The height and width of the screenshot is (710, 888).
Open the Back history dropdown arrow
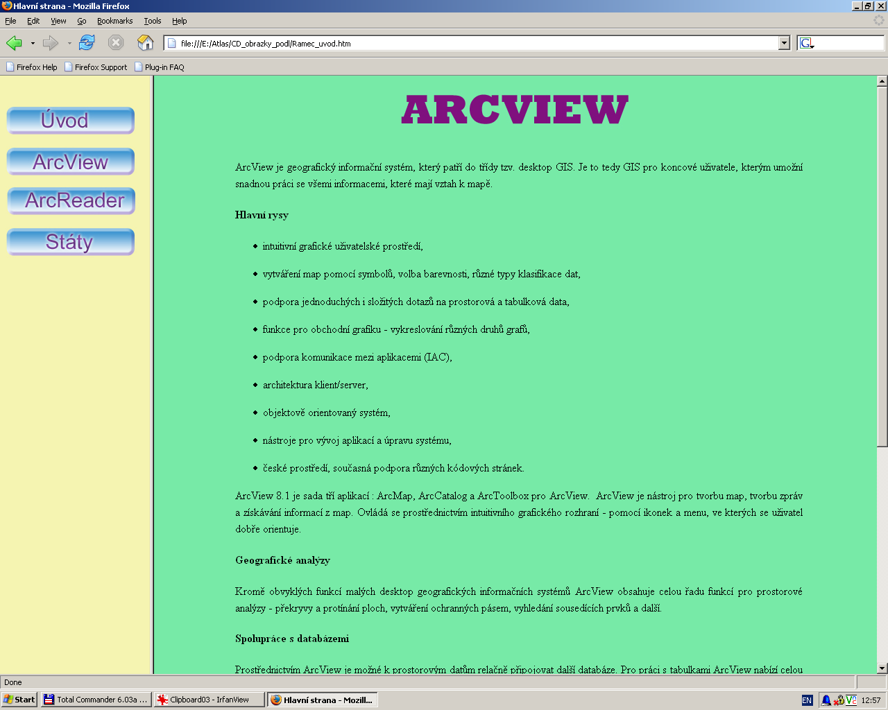click(33, 43)
